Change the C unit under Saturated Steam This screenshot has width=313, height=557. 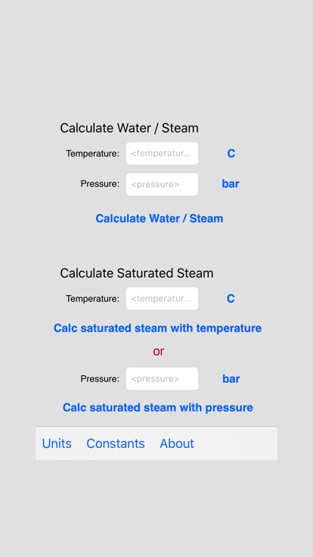coord(231,299)
